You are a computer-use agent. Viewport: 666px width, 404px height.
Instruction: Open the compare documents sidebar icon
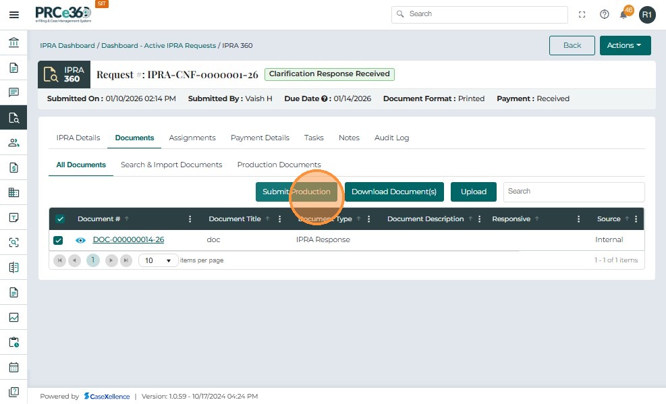pos(13,267)
